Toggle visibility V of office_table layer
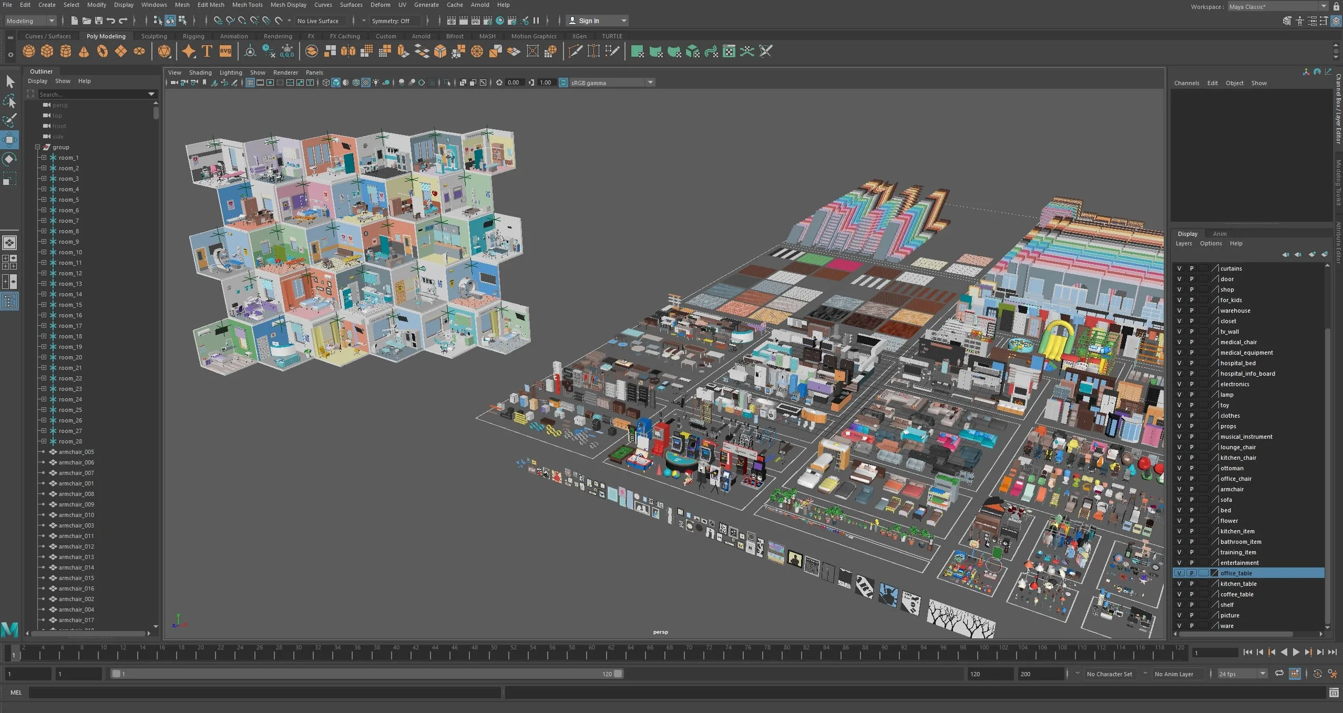The width and height of the screenshot is (1343, 713). coord(1179,573)
